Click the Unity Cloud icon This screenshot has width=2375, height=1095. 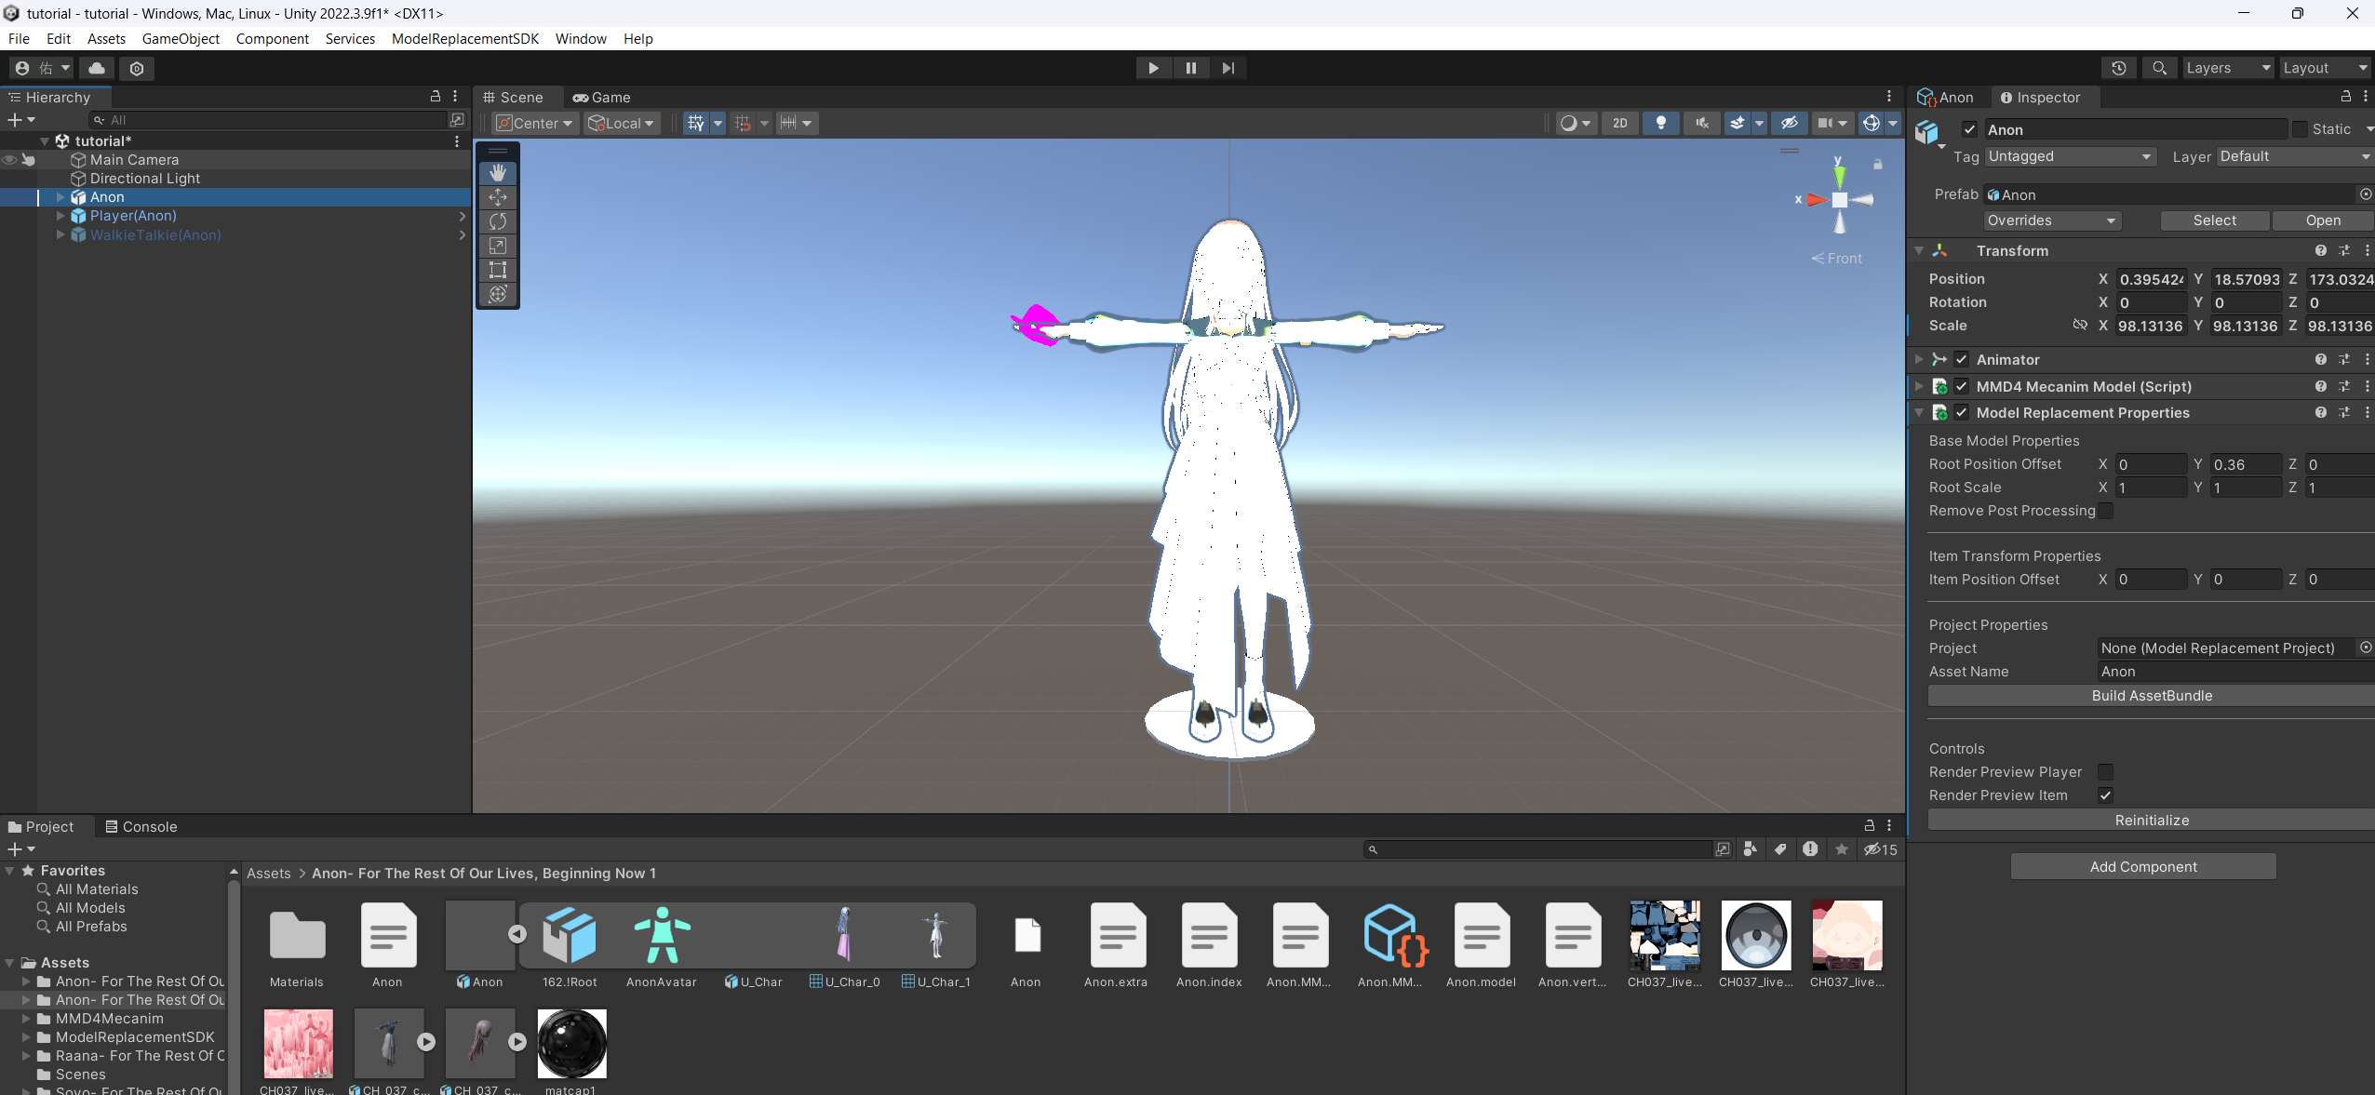[x=97, y=68]
